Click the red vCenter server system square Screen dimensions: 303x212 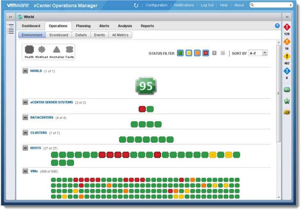point(142,109)
